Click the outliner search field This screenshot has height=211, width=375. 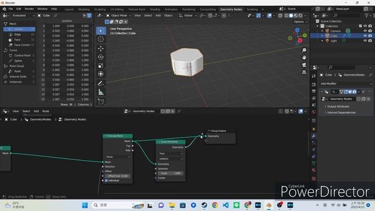click(x=346, y=16)
